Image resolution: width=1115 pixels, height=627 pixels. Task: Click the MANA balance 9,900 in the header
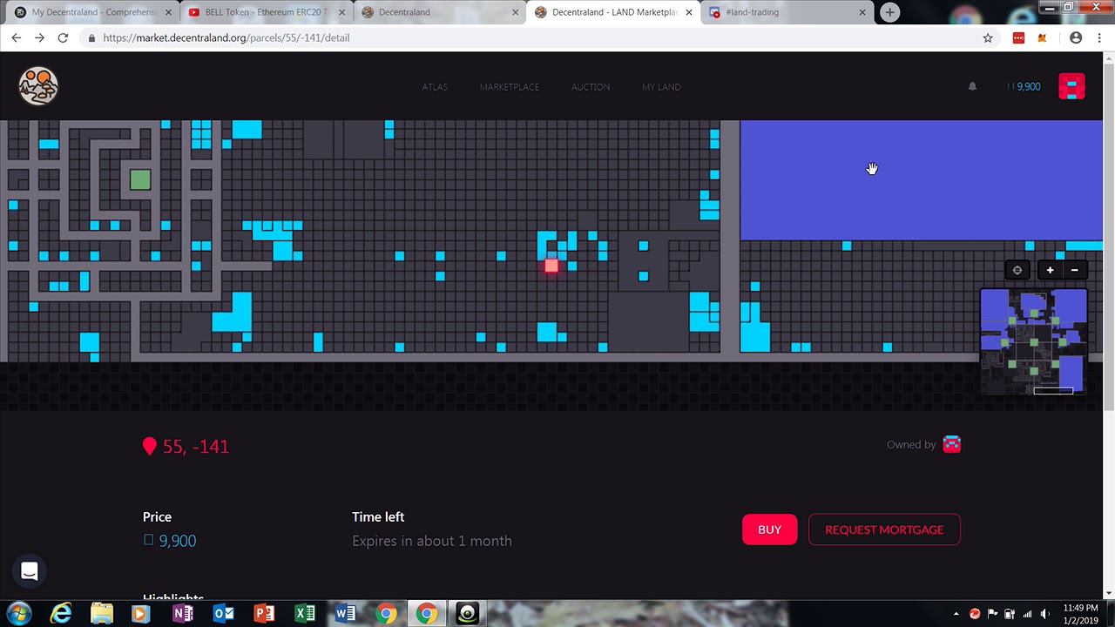pos(1024,86)
